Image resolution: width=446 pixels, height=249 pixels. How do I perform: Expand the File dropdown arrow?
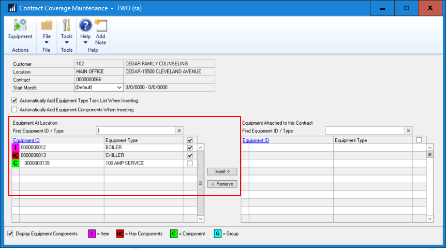[47, 42]
